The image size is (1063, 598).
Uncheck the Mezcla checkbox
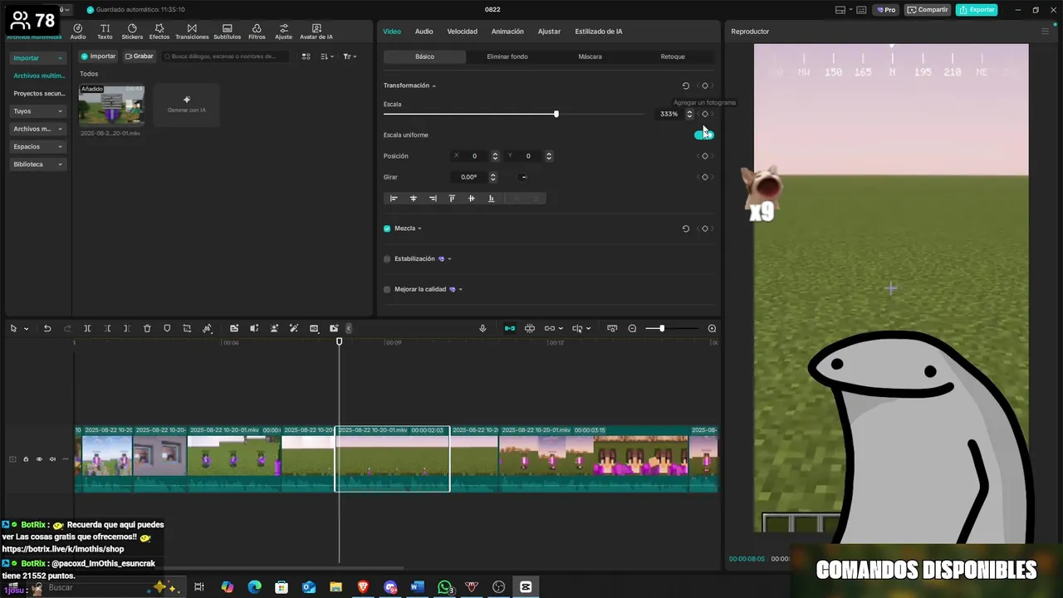[387, 228]
